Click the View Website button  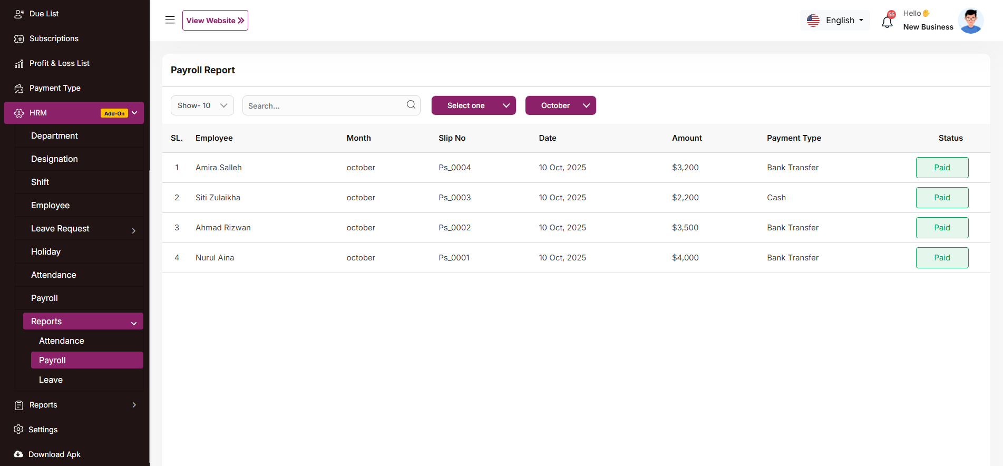pyautogui.click(x=215, y=21)
